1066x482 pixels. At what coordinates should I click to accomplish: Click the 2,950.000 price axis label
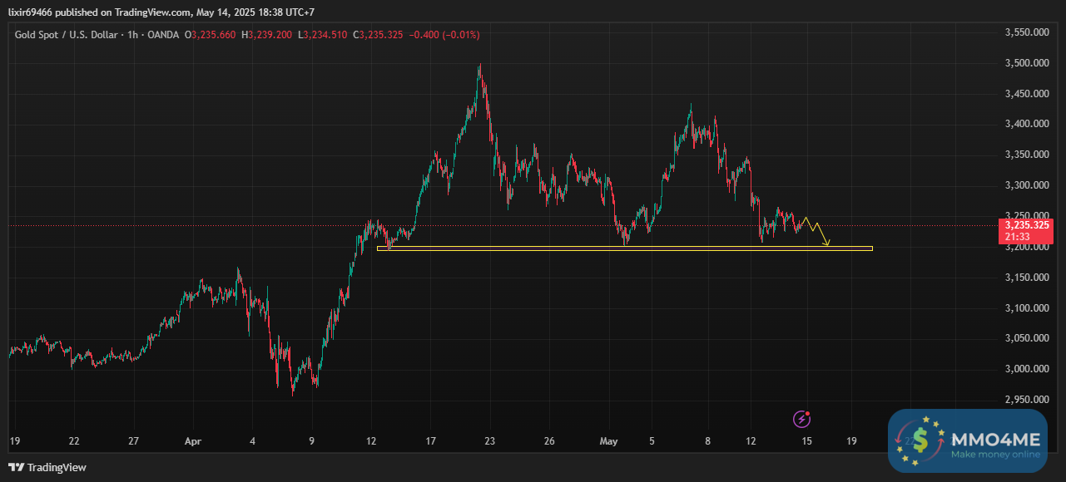(1025, 400)
